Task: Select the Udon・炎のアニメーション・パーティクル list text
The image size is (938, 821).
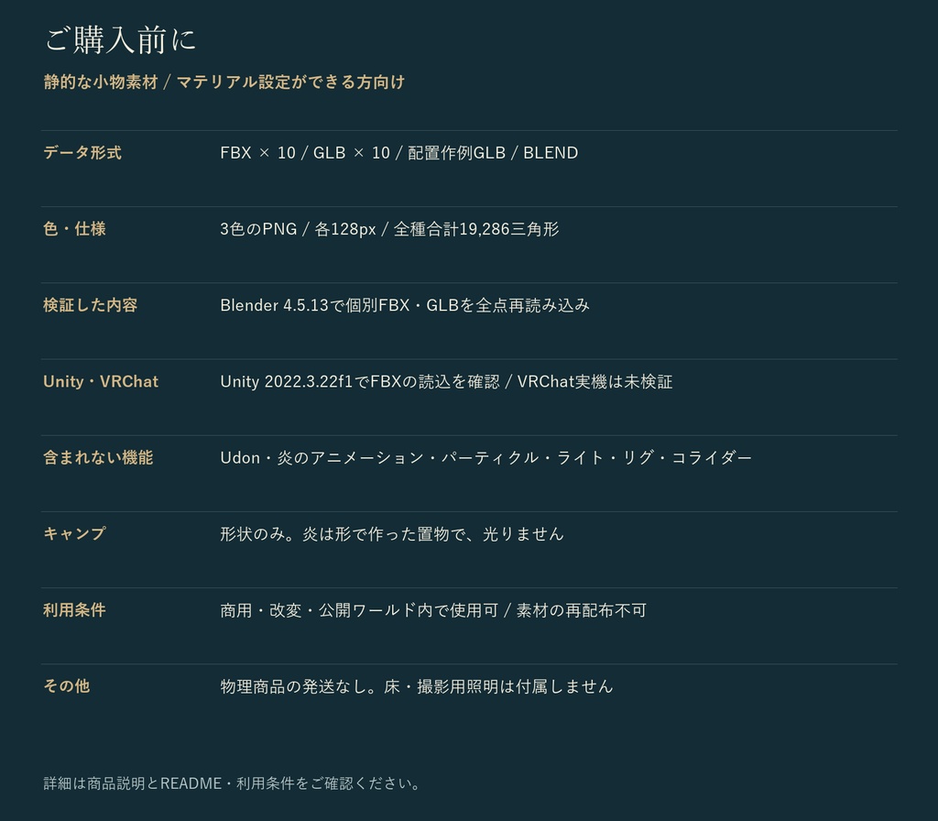Action: 485,458
